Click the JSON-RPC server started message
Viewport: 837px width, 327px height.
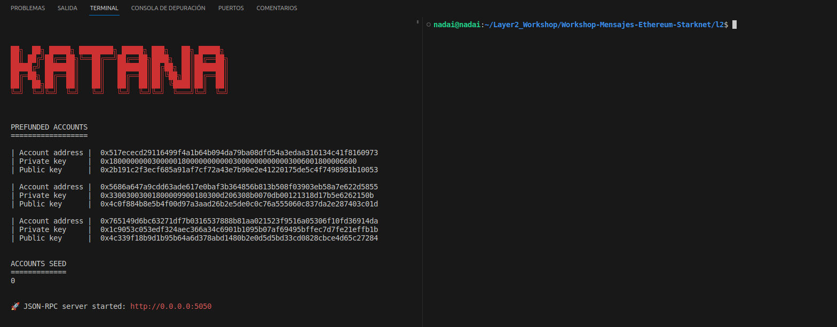75,307
